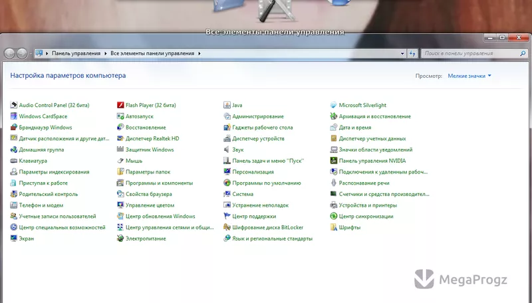532x303 pixels.
Task: Open the Электропитание icon
Action: tap(120, 239)
